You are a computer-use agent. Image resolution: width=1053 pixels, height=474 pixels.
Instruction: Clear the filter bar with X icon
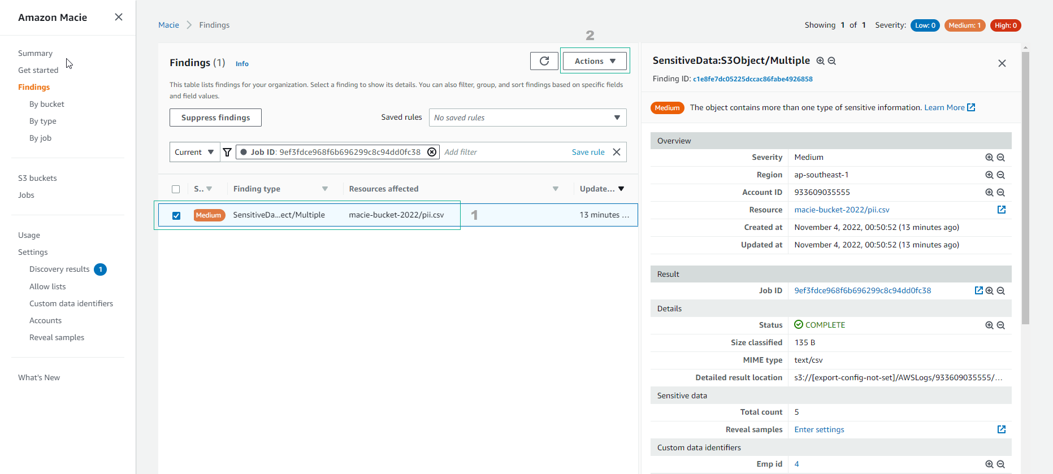click(617, 152)
